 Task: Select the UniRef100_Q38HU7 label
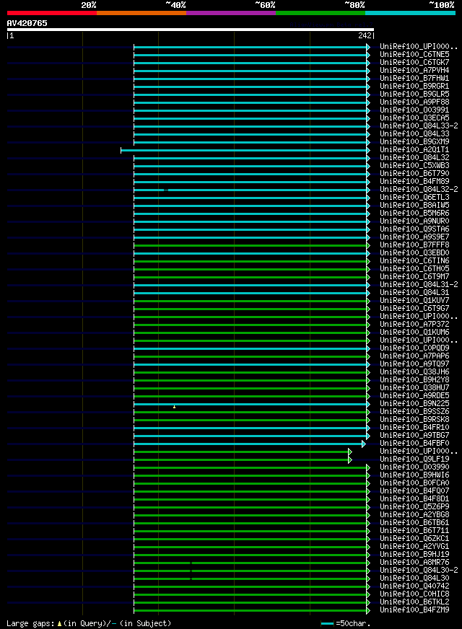coord(414,388)
